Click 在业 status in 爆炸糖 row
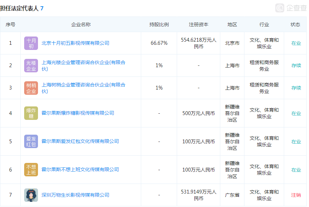 click(x=296, y=113)
